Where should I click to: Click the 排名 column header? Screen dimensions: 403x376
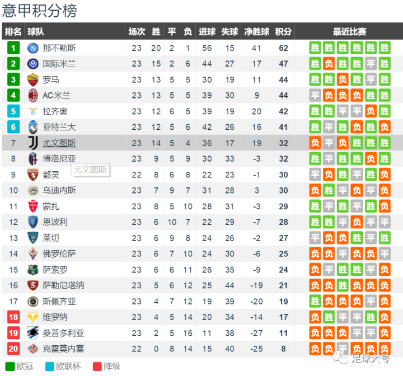13,31
